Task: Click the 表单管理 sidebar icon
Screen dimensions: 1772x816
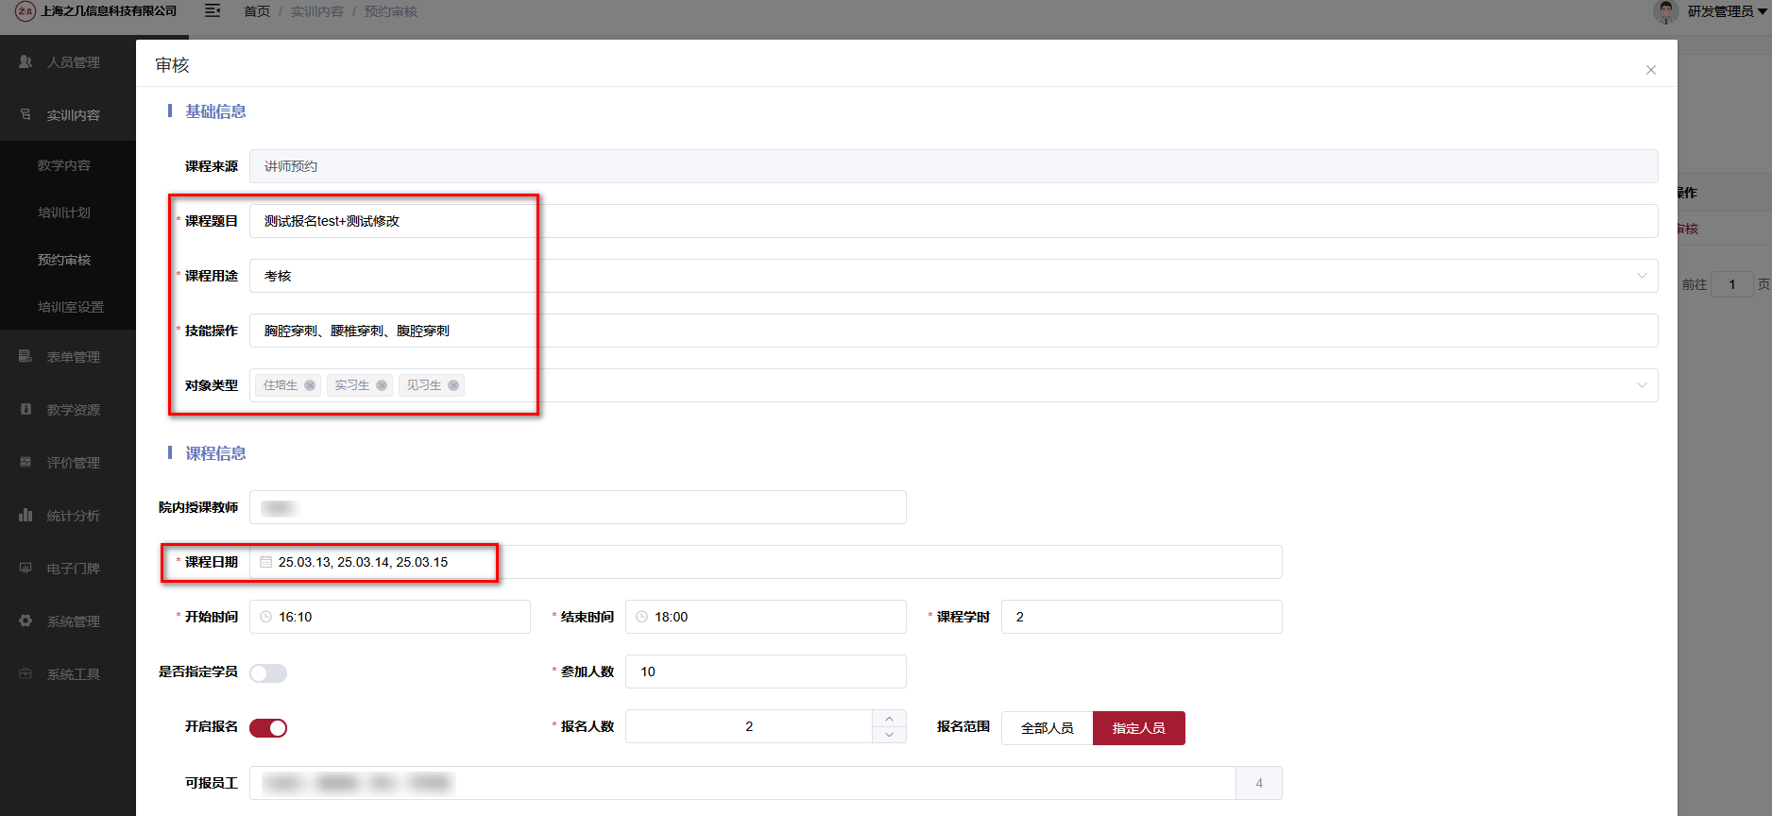Action: [x=26, y=356]
